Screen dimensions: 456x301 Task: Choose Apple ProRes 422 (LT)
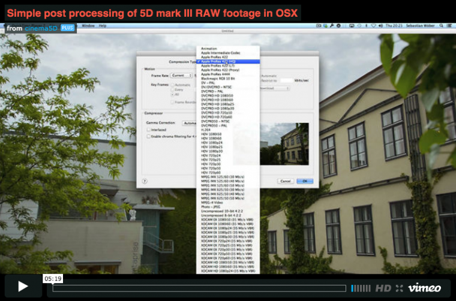228,66
